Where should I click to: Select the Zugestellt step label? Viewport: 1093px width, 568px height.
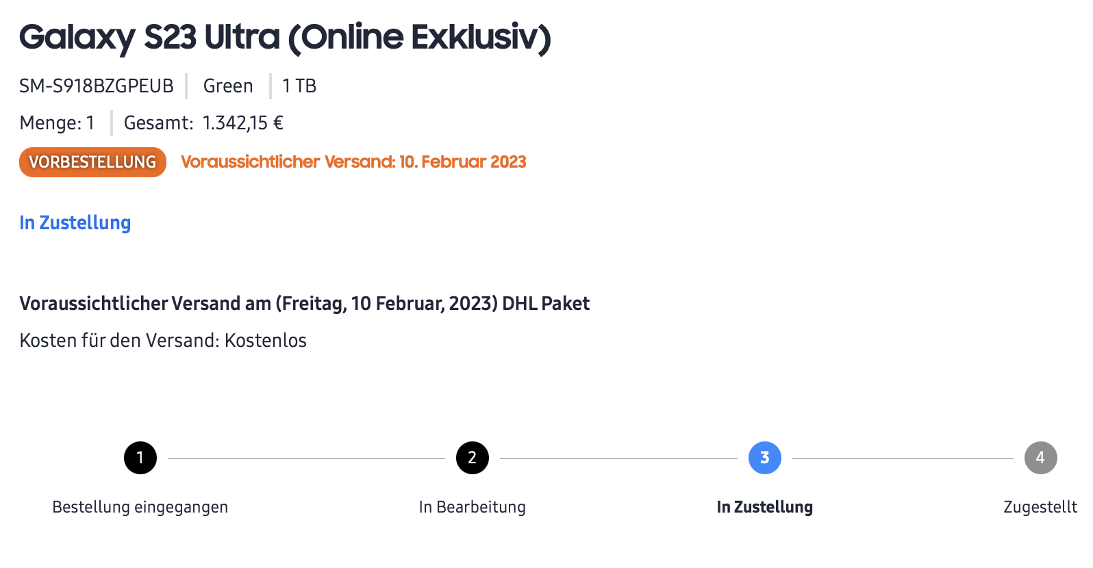click(1040, 507)
